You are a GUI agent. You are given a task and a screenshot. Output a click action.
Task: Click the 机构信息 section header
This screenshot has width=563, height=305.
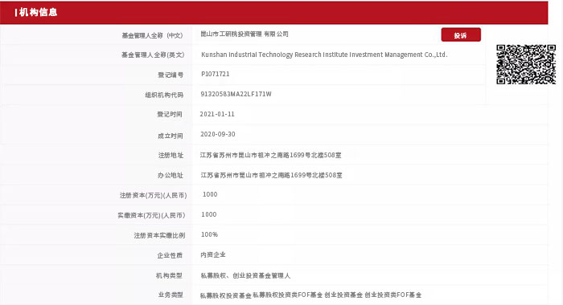36,12
